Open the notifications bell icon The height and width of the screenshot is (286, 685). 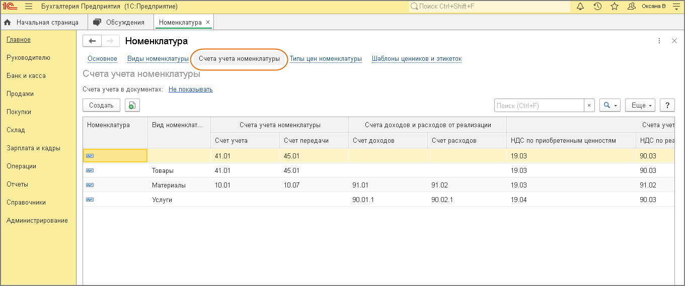tap(580, 7)
